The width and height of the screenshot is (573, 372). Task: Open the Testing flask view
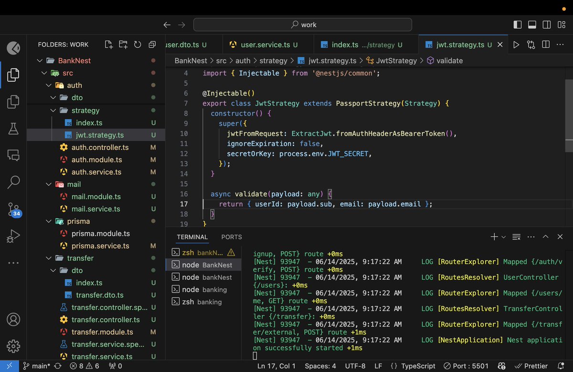coord(13,128)
